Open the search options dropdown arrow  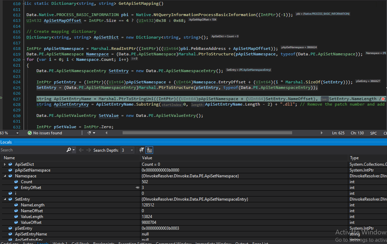(74, 150)
